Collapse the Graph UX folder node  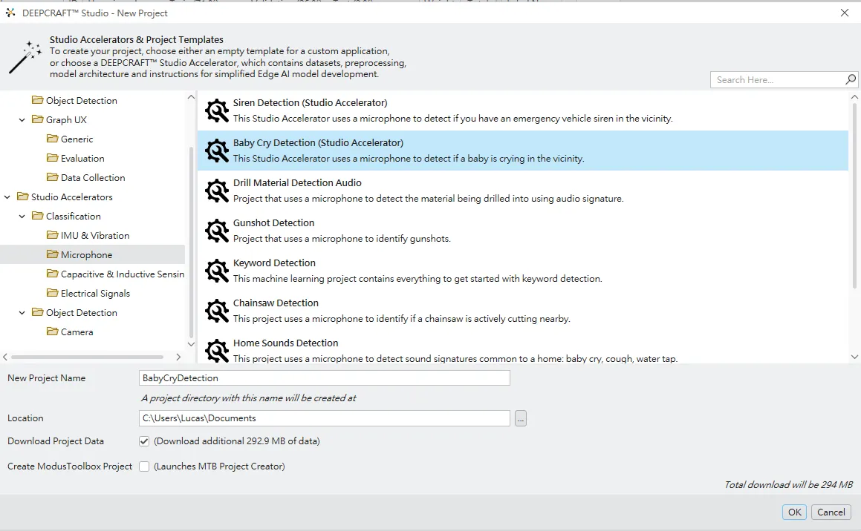22,120
